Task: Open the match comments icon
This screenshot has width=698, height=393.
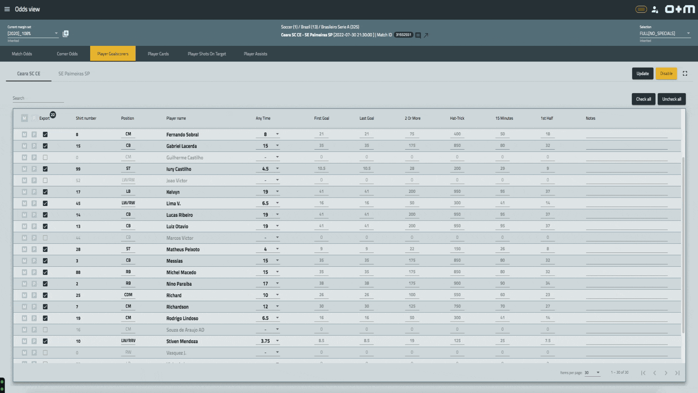Action: (418, 35)
